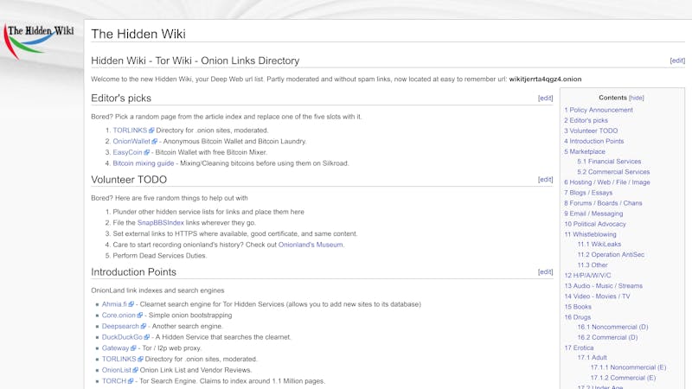Image resolution: width=692 pixels, height=389 pixels.
Task: Open the Core.onion link
Action: [x=119, y=316]
